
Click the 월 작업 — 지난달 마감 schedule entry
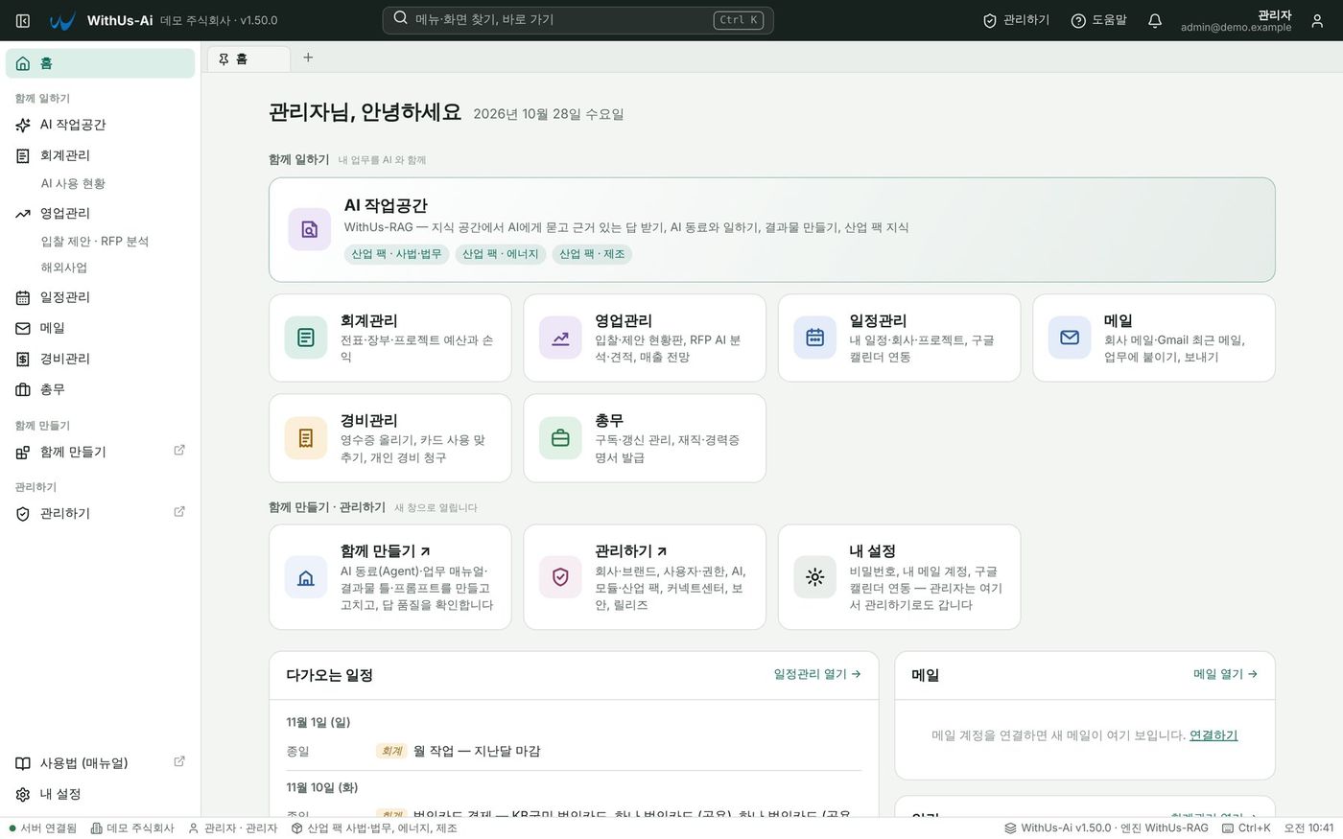(x=574, y=752)
